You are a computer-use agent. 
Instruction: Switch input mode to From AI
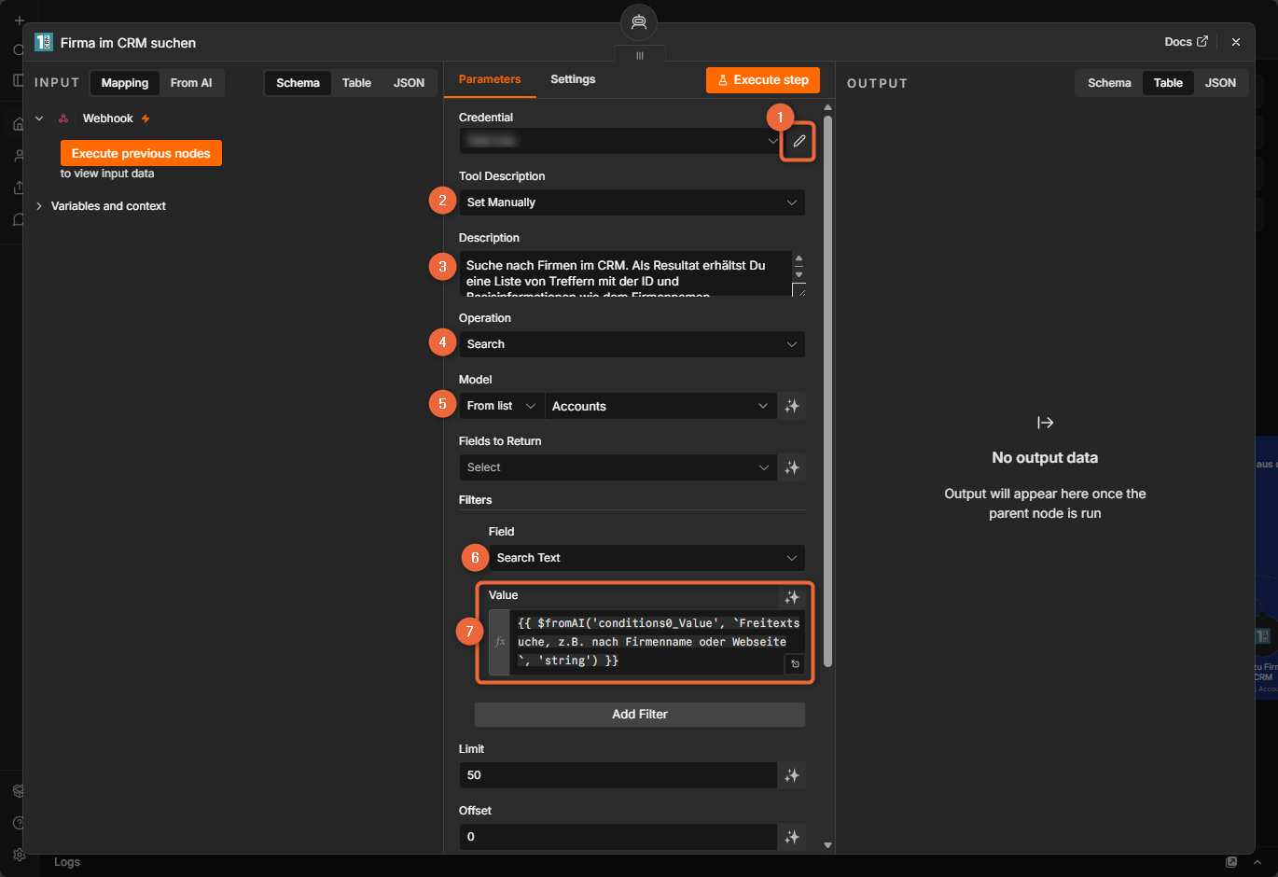(x=191, y=83)
